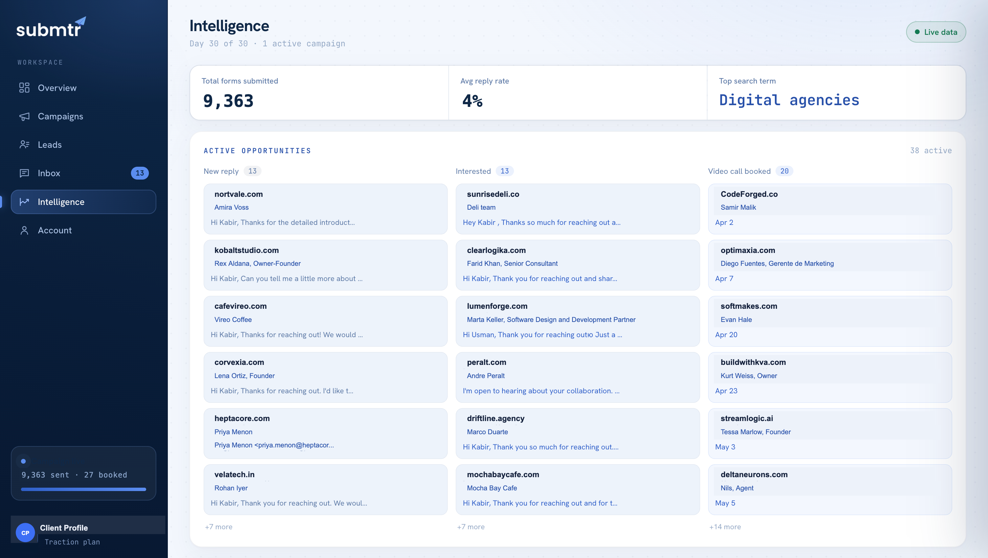This screenshot has width=988, height=558.
Task: Show +7 more Interested items
Action: coord(471,527)
